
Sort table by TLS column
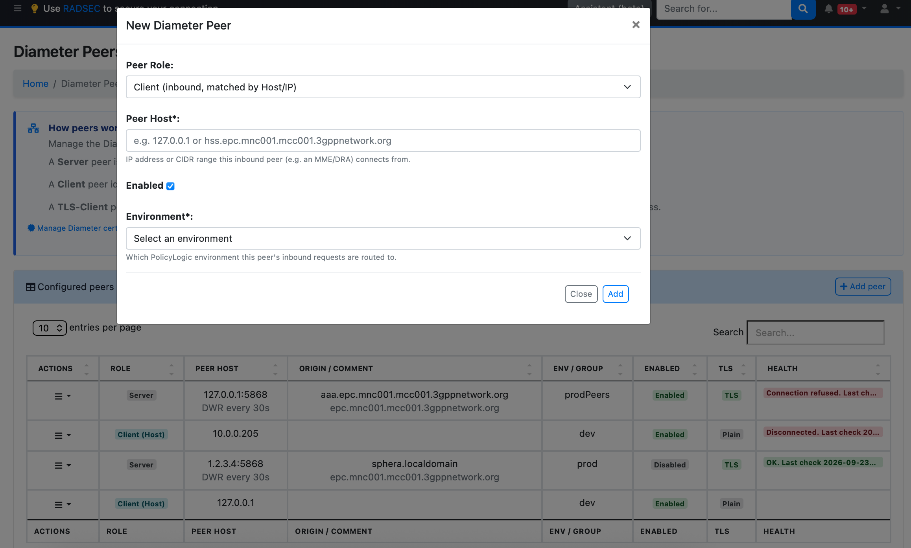coord(731,369)
